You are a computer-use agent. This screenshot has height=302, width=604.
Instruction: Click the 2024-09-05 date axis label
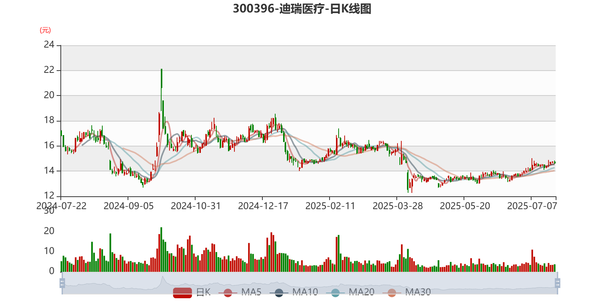point(128,206)
